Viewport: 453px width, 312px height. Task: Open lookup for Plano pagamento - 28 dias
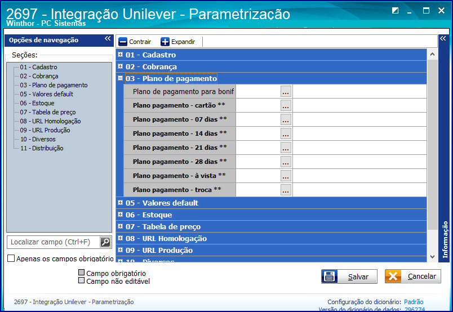(x=286, y=162)
